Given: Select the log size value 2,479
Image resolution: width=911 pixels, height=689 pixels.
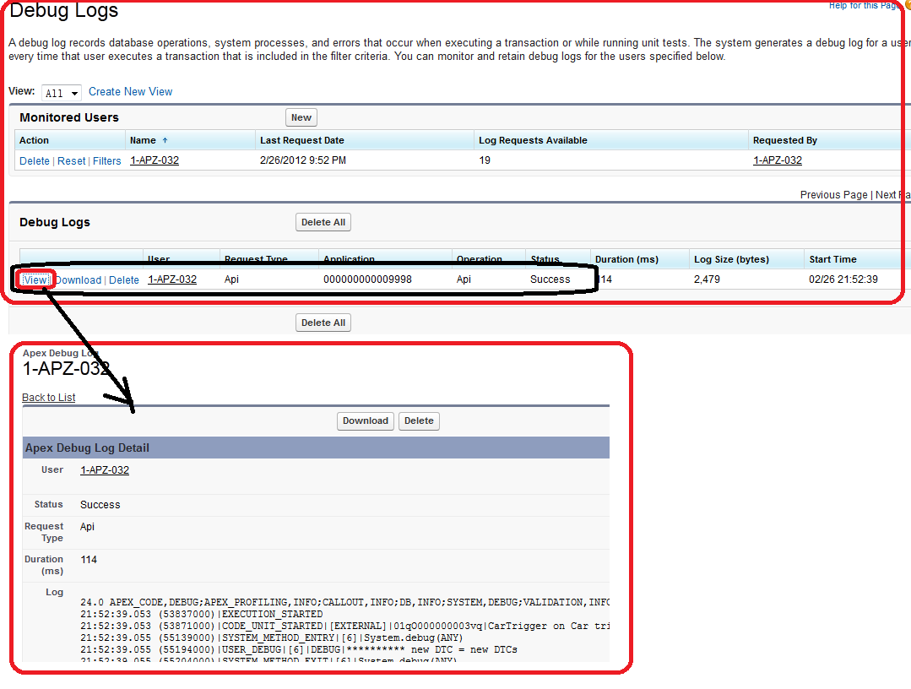Looking at the screenshot, I should [x=707, y=279].
